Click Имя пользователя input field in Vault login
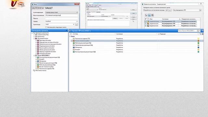This screenshot has width=208, height=117. coord(61,15)
